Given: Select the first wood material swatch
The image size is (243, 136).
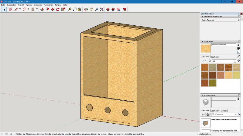Looking at the screenshot, I should tap(205, 67).
